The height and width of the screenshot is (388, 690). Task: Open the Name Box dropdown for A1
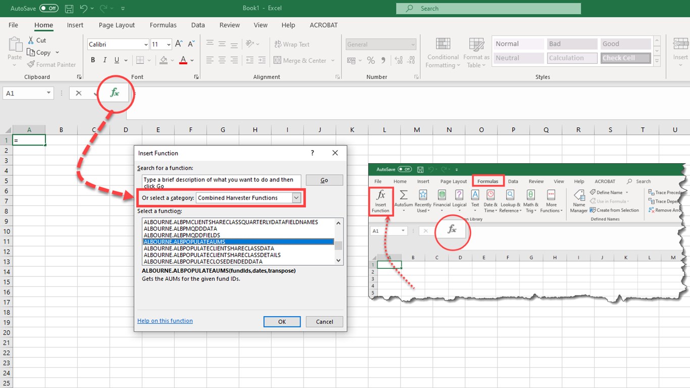tap(49, 93)
